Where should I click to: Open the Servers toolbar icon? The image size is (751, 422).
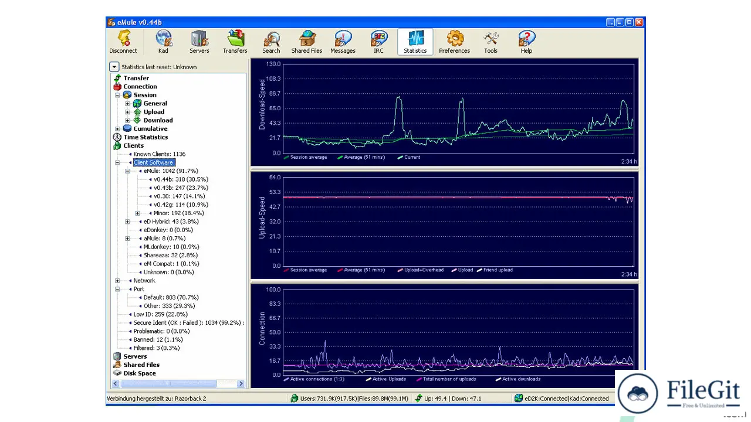[199, 42]
